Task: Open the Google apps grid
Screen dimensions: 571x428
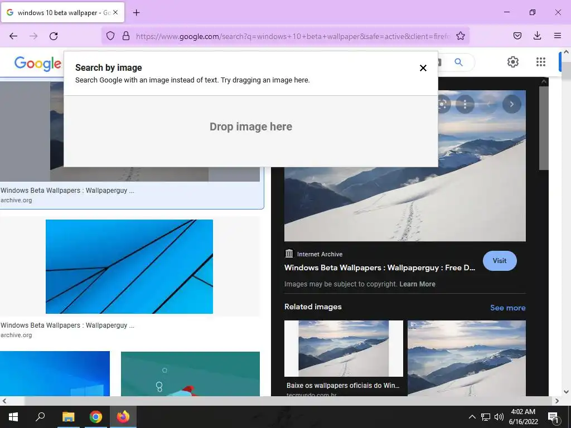Action: (541, 62)
